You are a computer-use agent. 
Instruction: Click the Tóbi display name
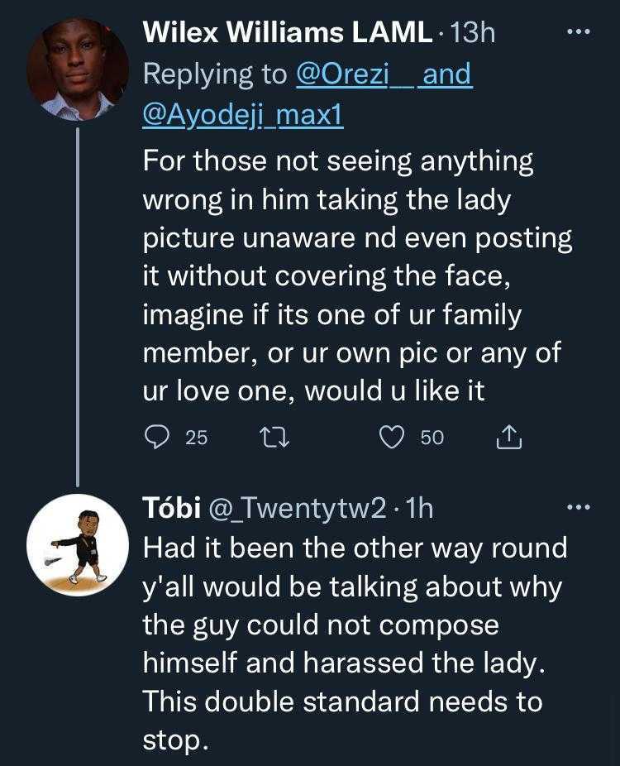click(171, 508)
